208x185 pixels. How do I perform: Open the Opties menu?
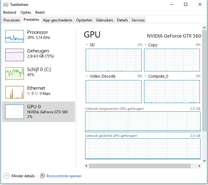[x=26, y=12]
